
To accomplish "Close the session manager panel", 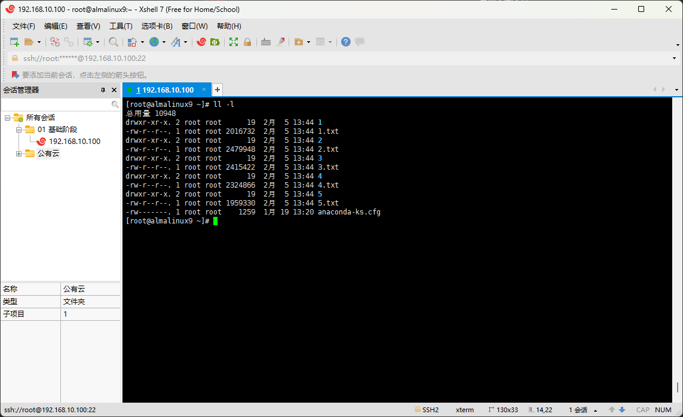I will pyautogui.click(x=114, y=90).
